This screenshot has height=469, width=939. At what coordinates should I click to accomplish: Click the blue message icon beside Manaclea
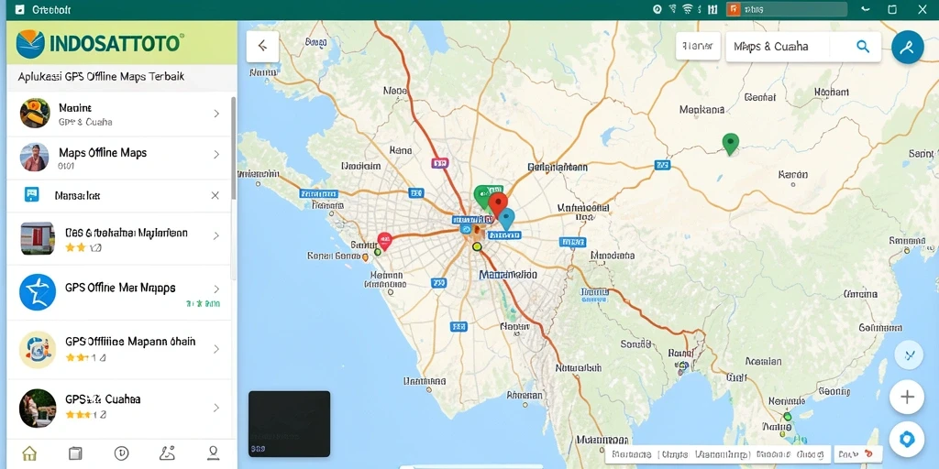(x=31, y=194)
